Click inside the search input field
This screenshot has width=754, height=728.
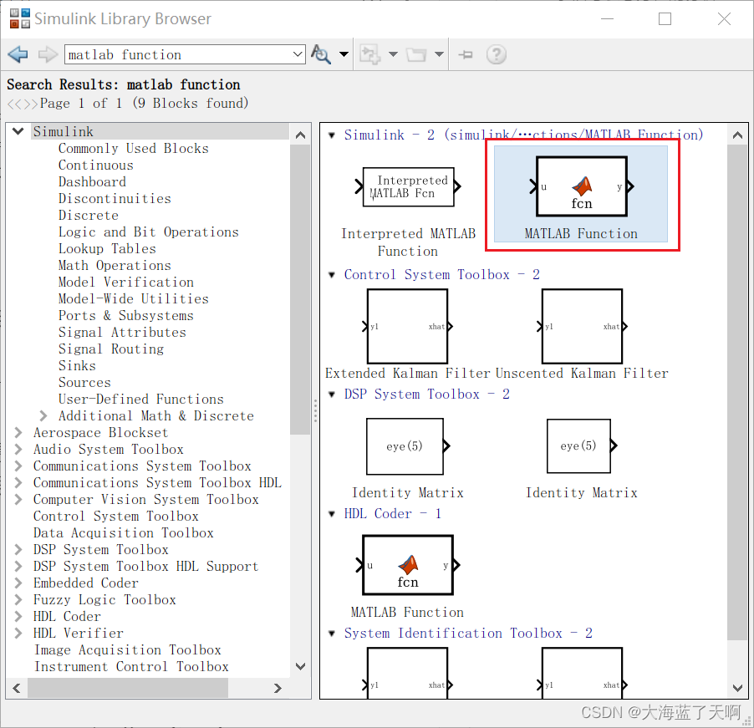coord(176,53)
